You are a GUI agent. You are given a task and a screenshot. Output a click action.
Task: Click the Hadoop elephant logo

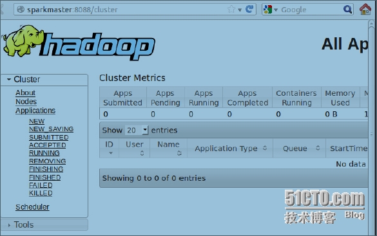click(79, 42)
